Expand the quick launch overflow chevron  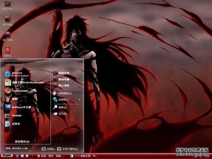click(x=32, y=156)
